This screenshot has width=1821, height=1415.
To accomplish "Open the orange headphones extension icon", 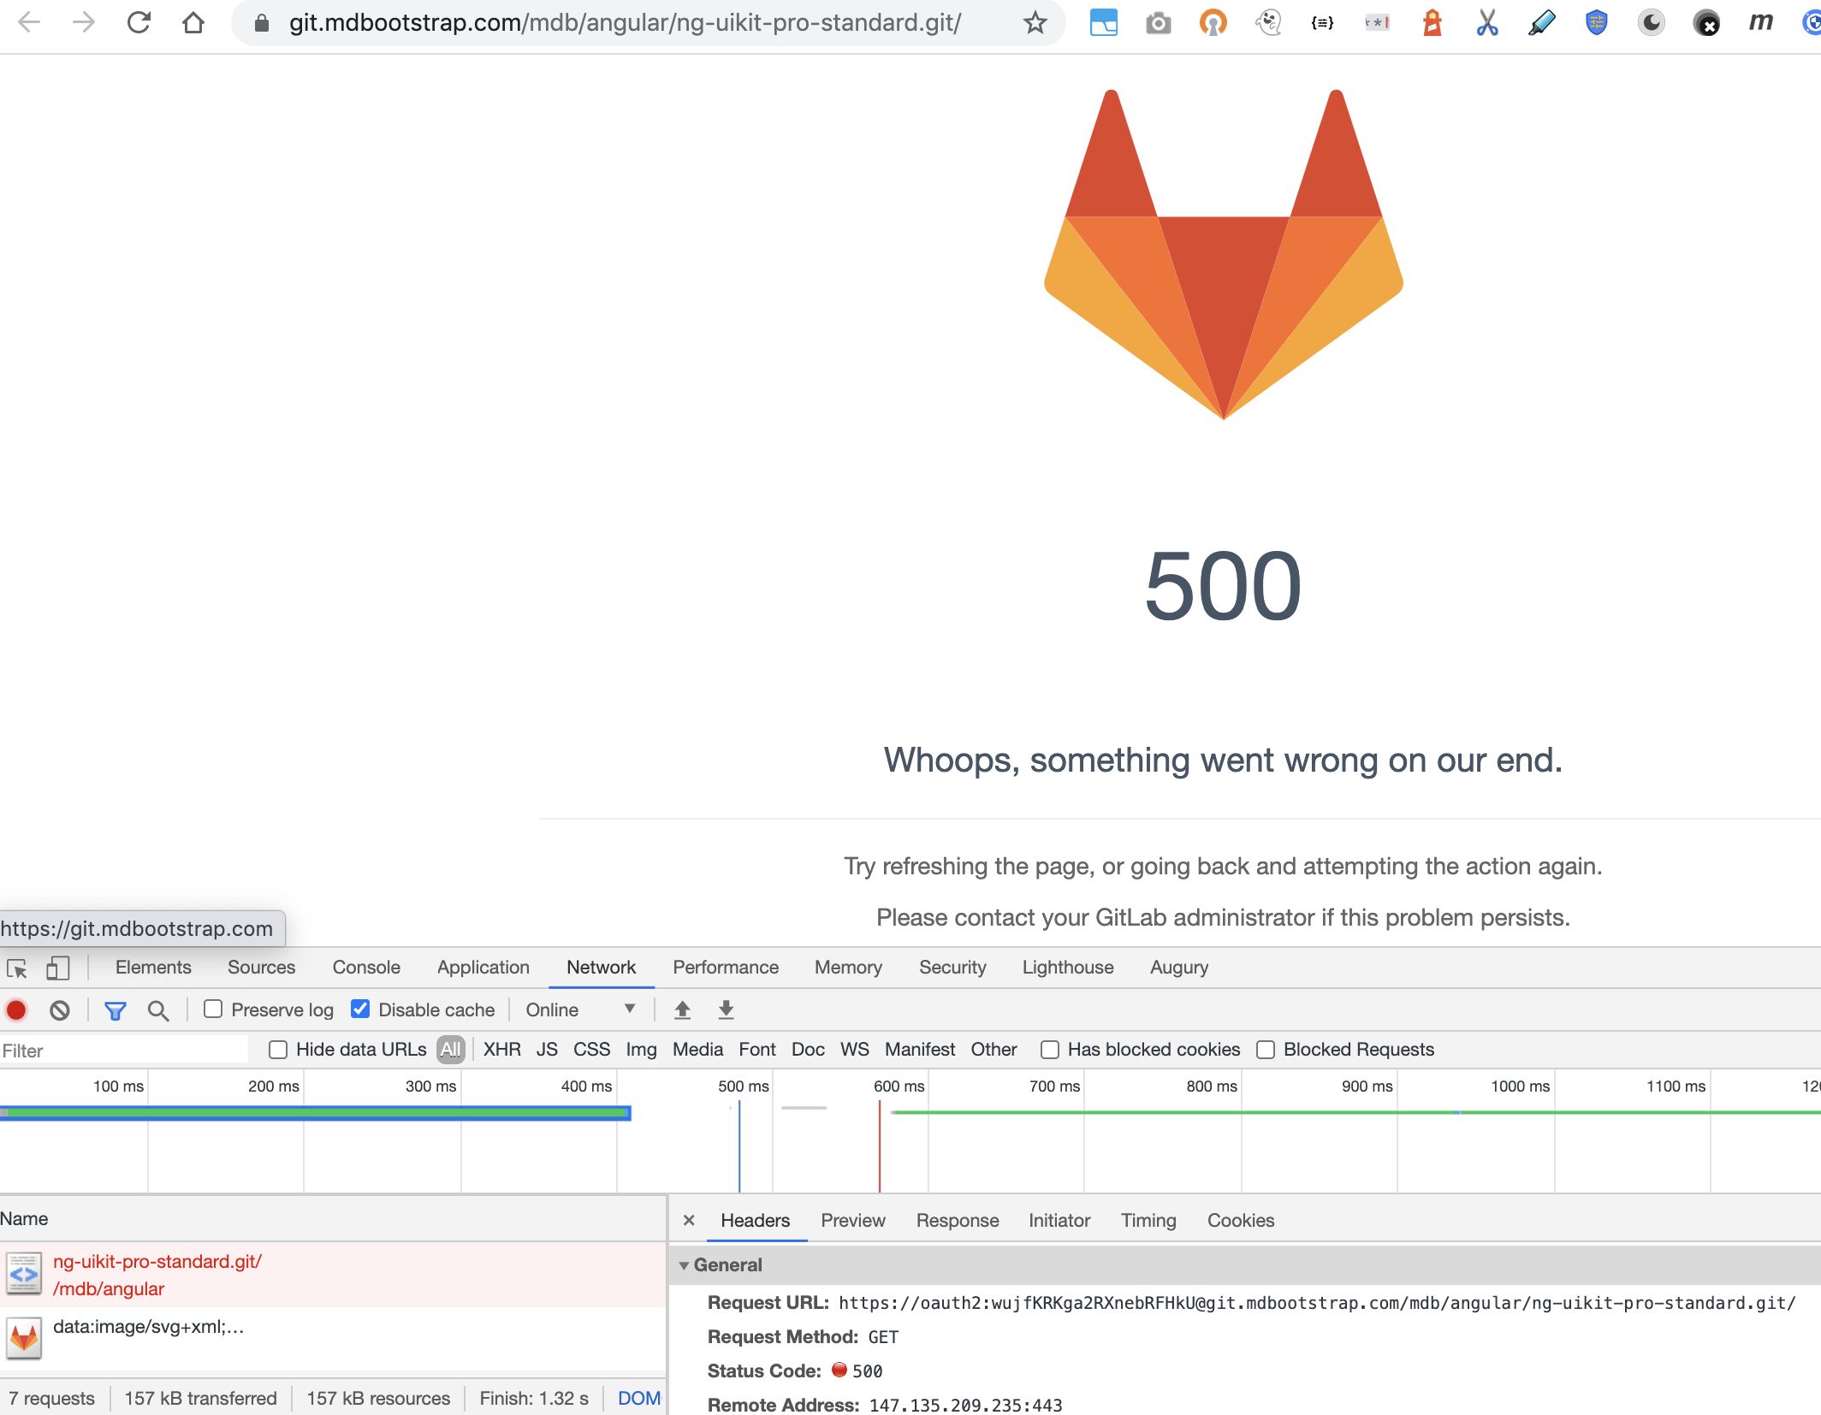I will point(1213,22).
